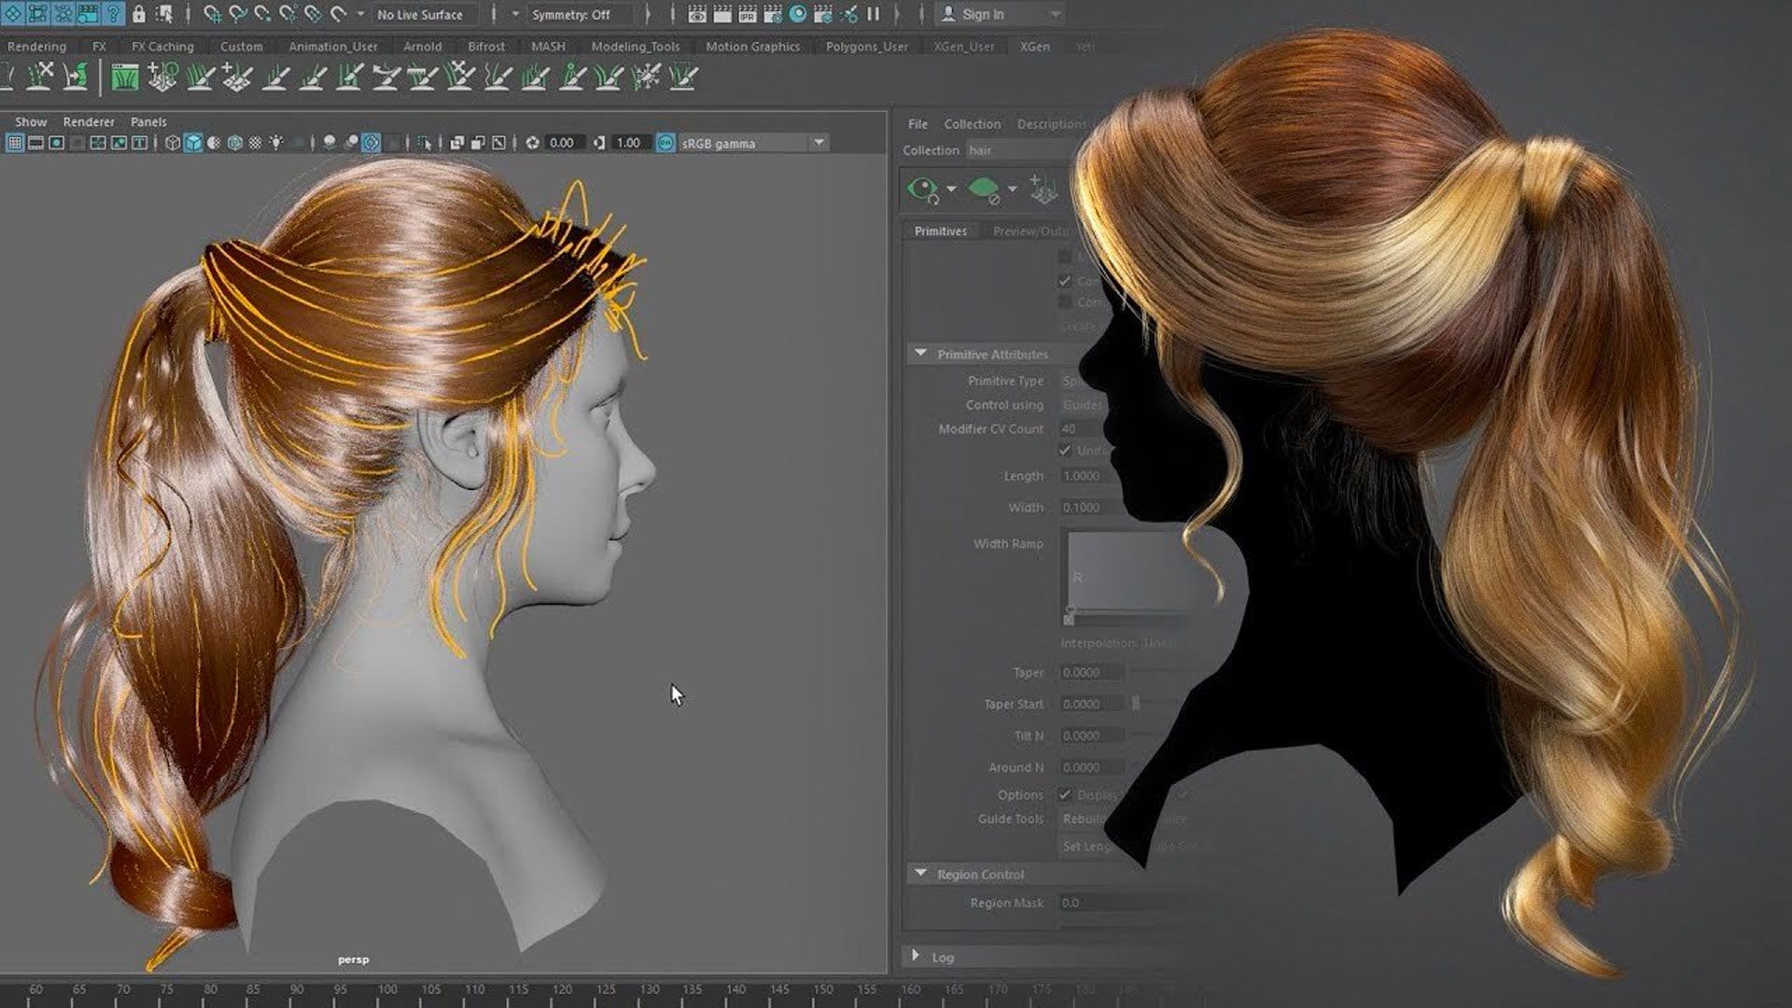Collapse the Primitive Attributes section
The width and height of the screenshot is (1792, 1008).
pos(919,355)
